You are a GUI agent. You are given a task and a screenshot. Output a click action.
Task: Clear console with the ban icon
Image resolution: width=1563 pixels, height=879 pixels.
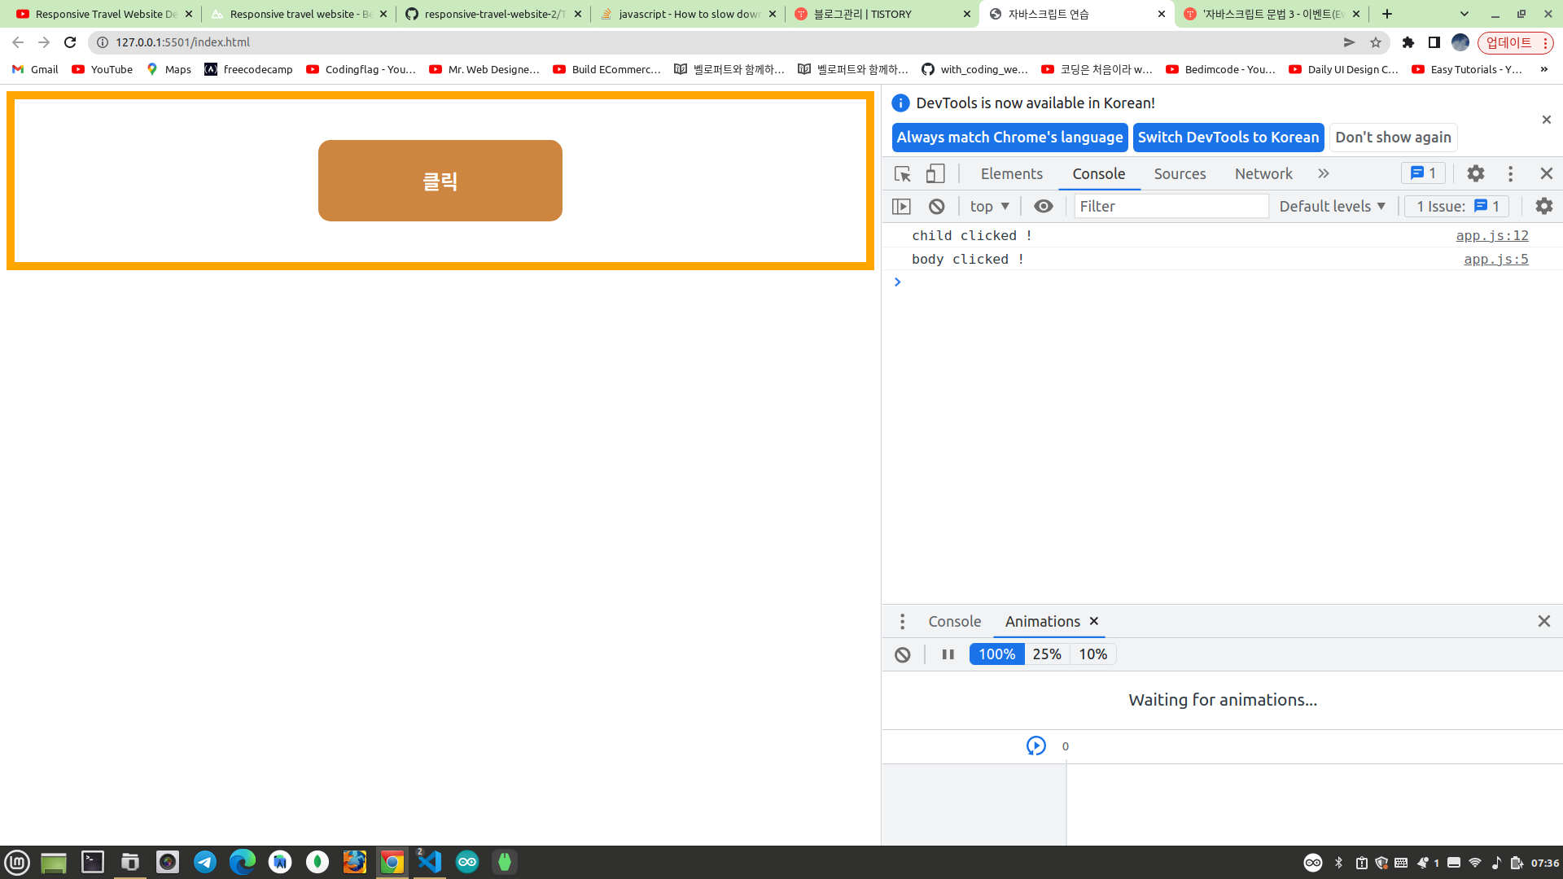937,207
